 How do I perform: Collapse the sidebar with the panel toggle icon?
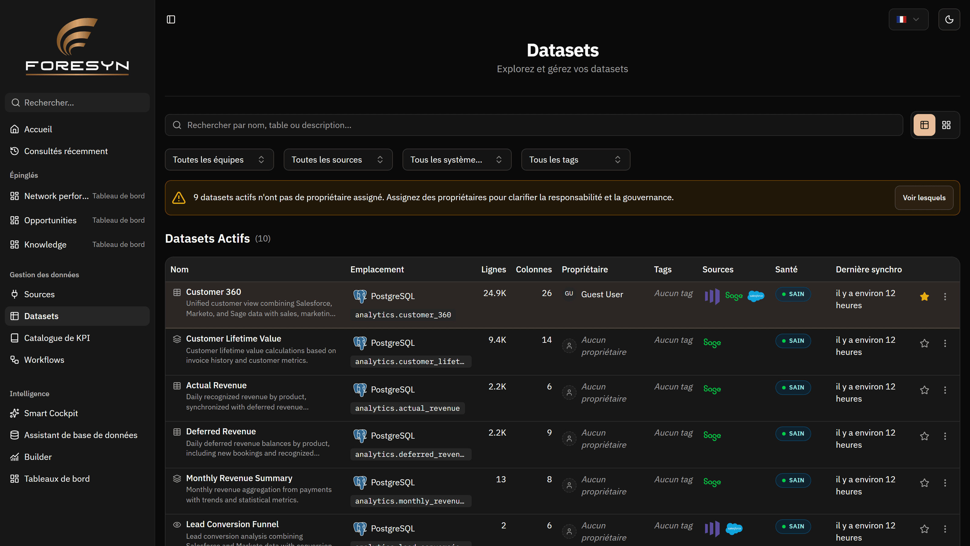pos(171,20)
